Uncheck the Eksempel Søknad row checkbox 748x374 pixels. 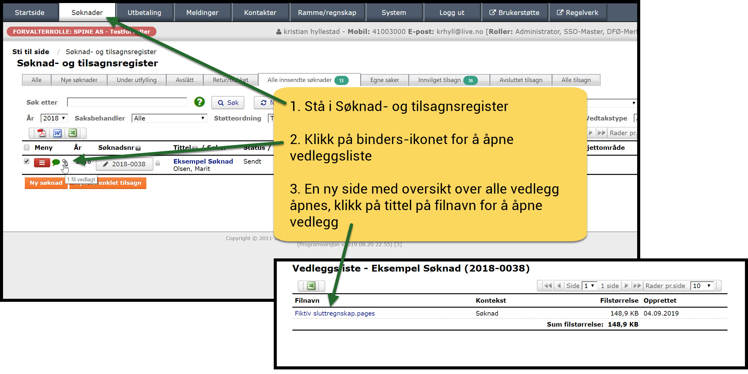pos(27,161)
